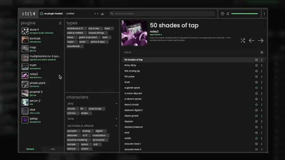285x160 pixels.
Task: Favorite the 50 shades of tap preset
Action: coord(256,60)
